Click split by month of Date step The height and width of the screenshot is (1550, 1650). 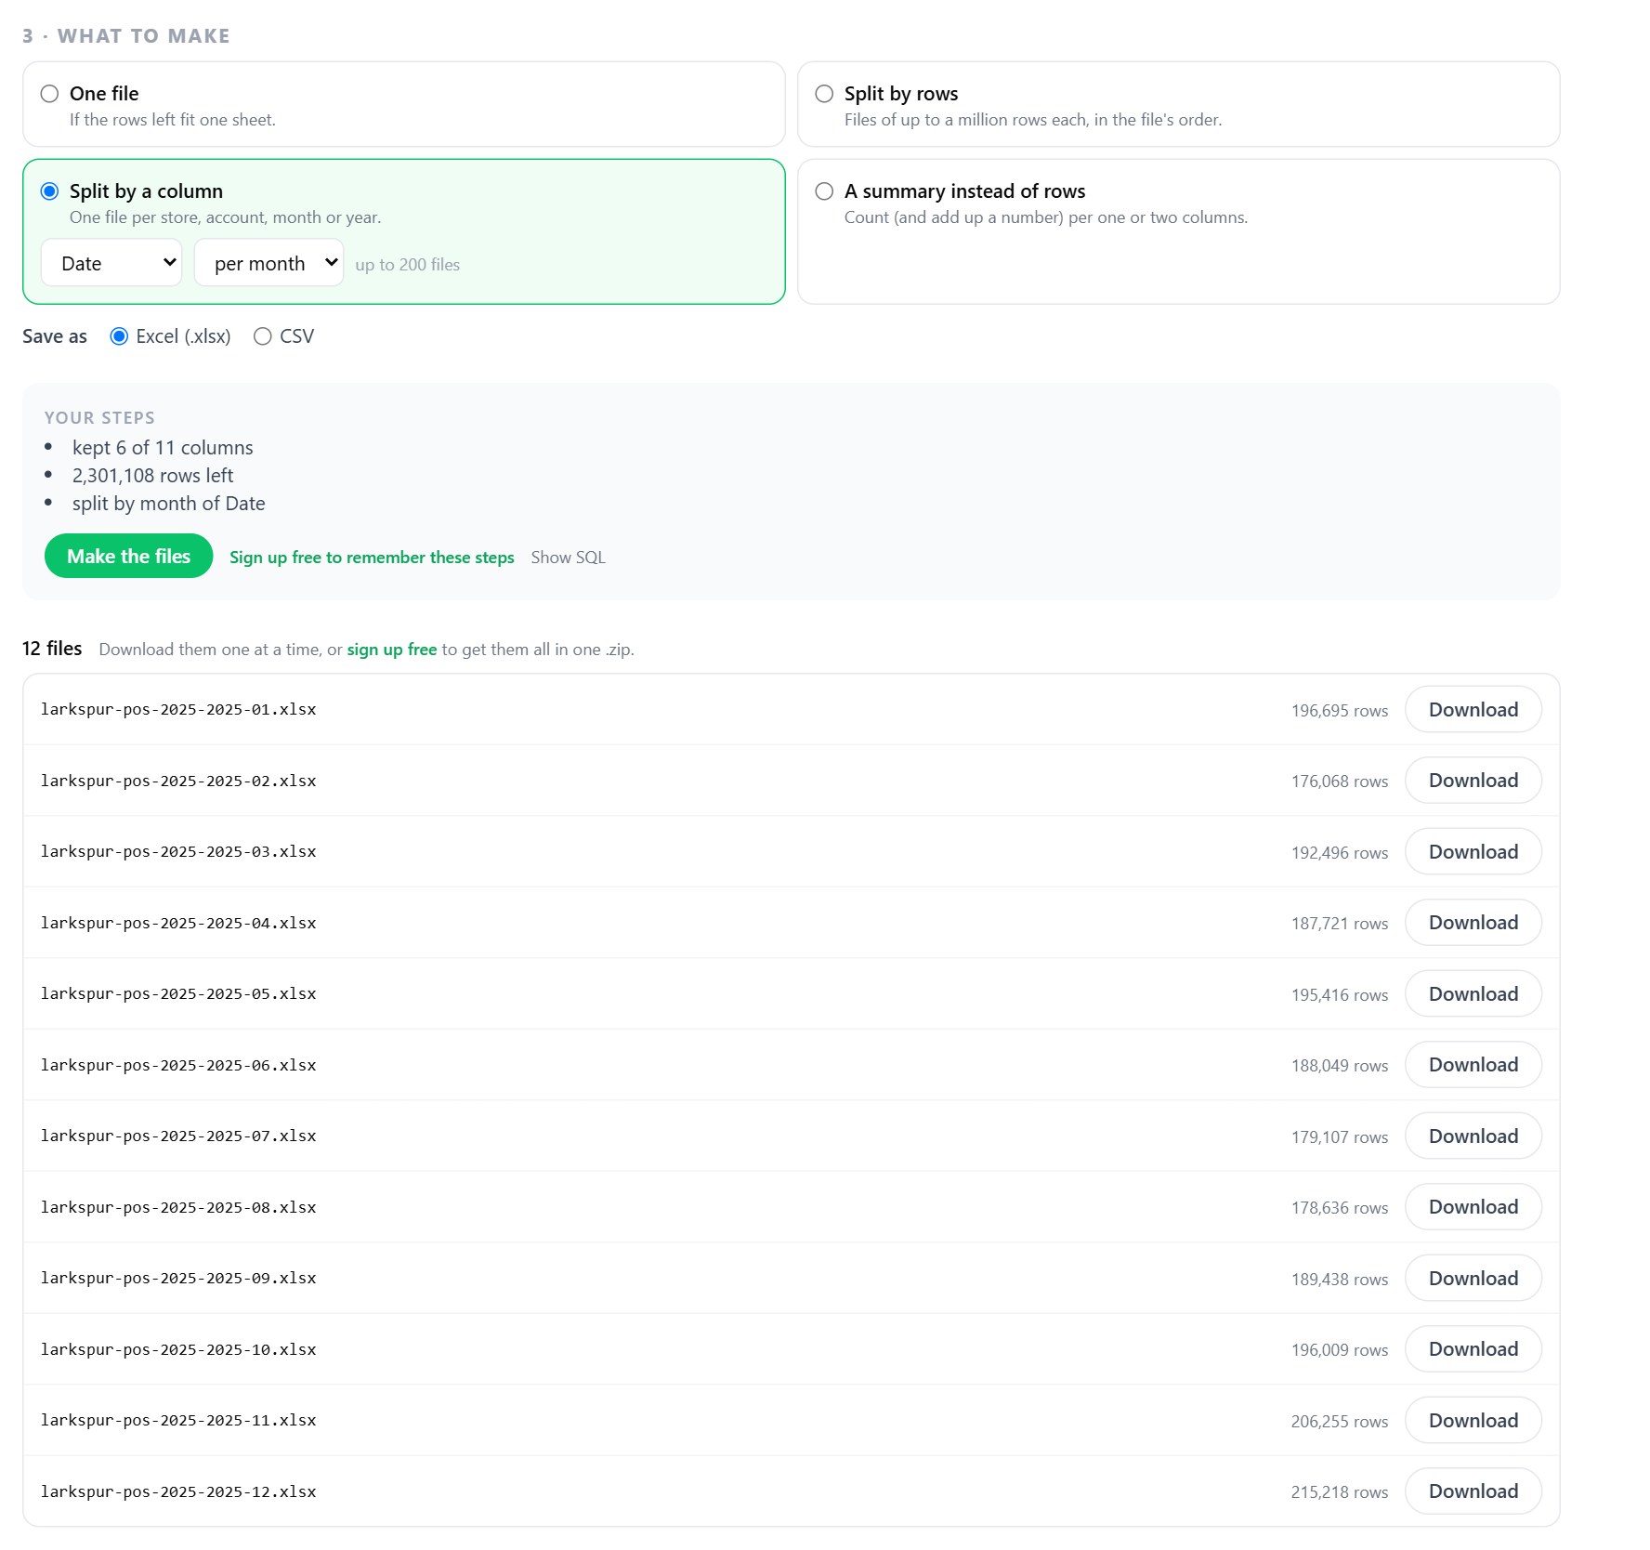tap(169, 504)
